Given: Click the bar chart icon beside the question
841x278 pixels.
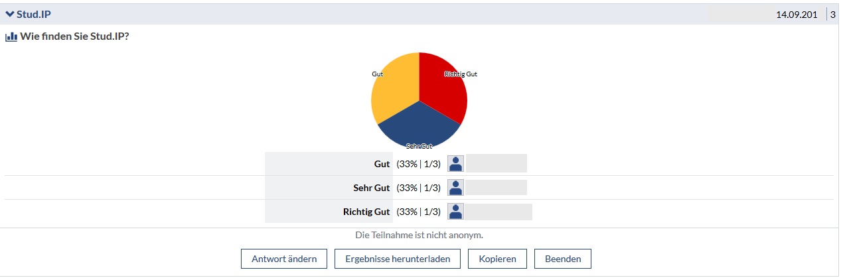Looking at the screenshot, I should [x=11, y=37].
